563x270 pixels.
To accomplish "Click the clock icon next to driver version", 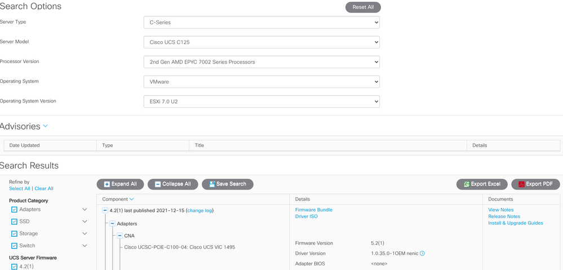I will click(x=422, y=254).
